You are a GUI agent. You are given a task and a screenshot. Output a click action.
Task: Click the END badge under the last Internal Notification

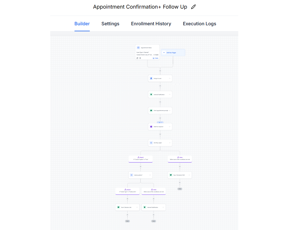pyautogui.click(x=154, y=221)
